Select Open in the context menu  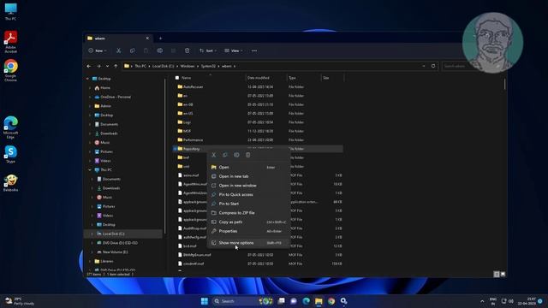point(249,168)
